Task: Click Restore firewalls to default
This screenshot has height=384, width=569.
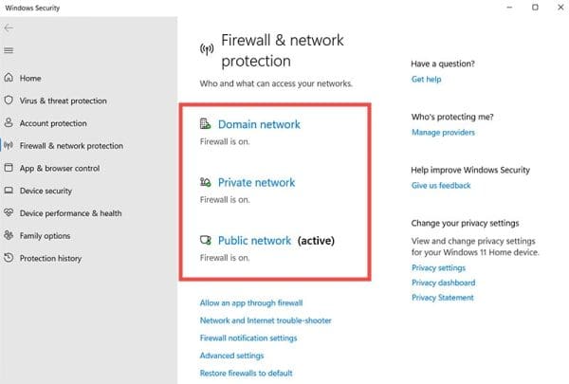Action: pyautogui.click(x=246, y=373)
